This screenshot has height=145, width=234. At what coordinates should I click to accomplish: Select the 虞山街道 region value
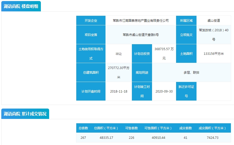[x=214, y=20]
